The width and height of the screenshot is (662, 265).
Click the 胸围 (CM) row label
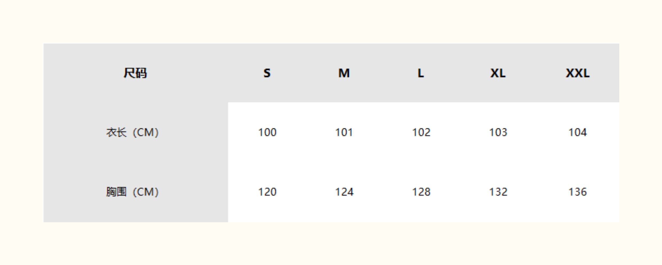132,192
